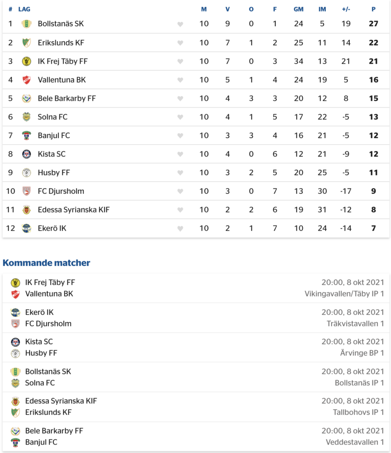Open the IK Frej Täby FF vs Vallentuna BK match

[x=196, y=288]
